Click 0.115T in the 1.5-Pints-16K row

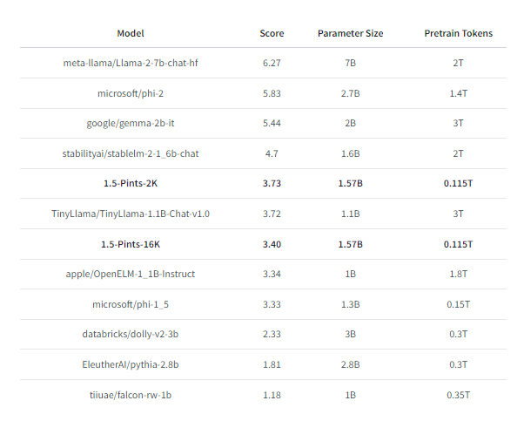point(458,244)
